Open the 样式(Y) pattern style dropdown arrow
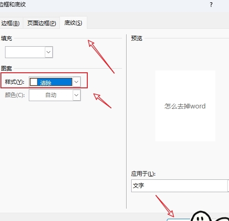This screenshot has height=221, width=229. pyautogui.click(x=76, y=82)
